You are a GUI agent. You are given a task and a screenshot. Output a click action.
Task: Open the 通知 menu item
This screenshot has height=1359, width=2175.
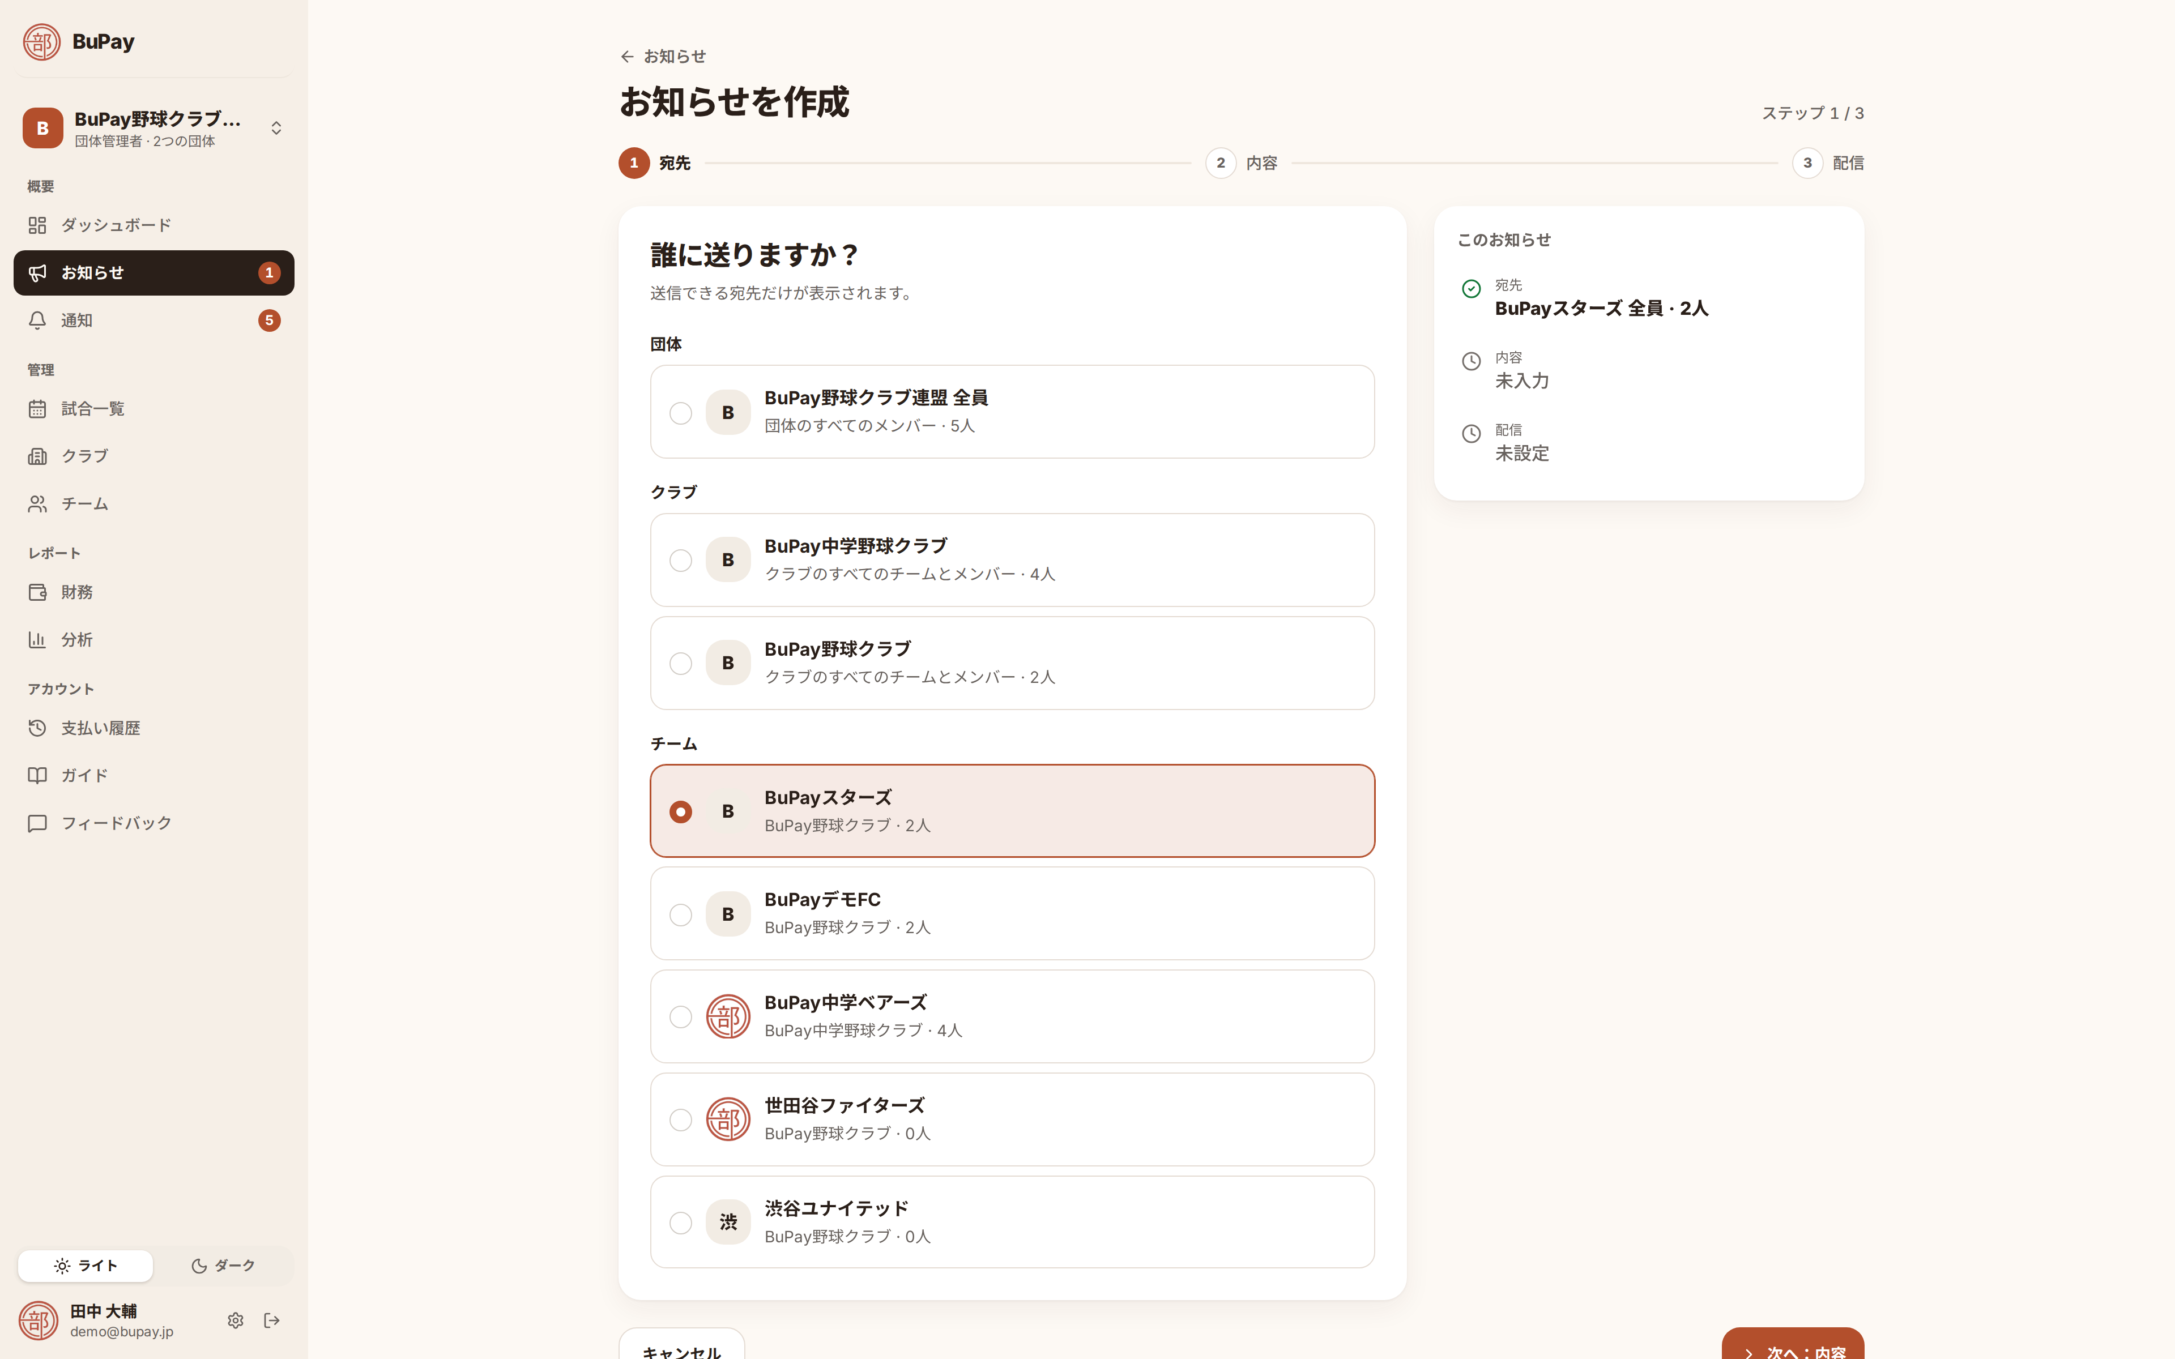pyautogui.click(x=153, y=321)
